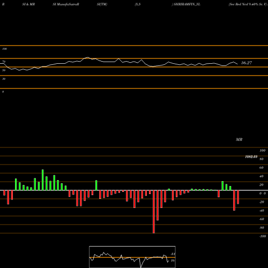The image size is (268, 268).
Task: Click the 80 label on MR axis
Action: click(262, 159)
